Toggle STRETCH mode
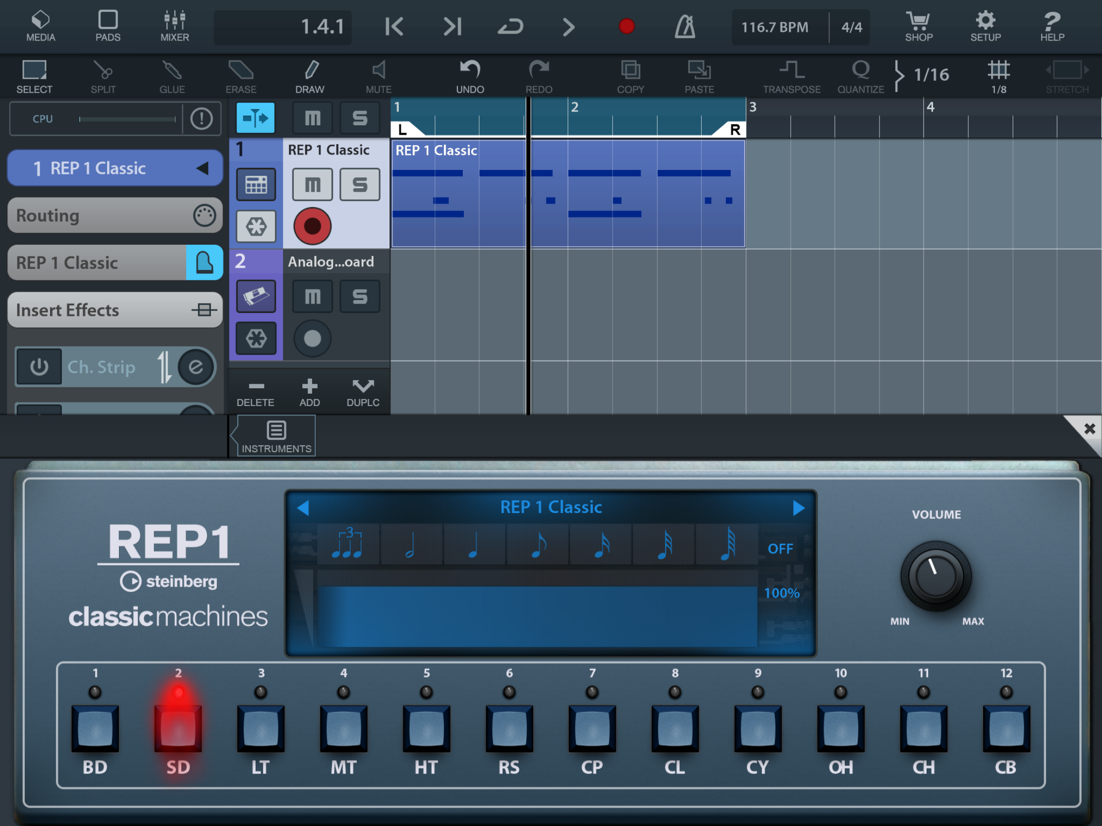The image size is (1102, 826). (x=1067, y=76)
